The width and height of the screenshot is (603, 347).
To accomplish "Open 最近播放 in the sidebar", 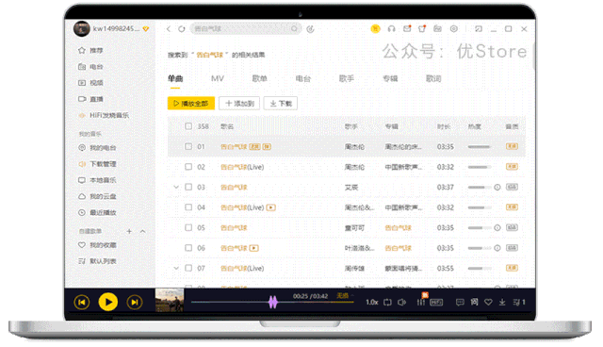I will point(97,212).
